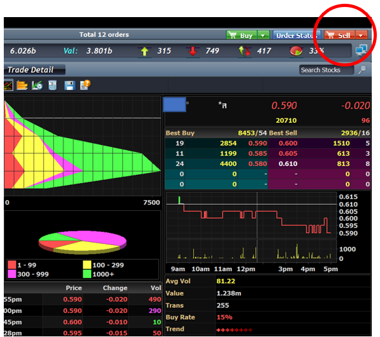The height and width of the screenshot is (337, 380).
Task: Focus the Search Stocks input field
Action: point(326,70)
